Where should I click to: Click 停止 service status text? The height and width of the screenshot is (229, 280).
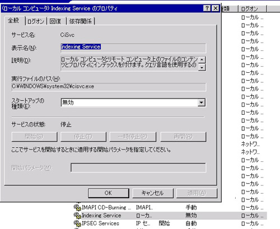[66, 124]
